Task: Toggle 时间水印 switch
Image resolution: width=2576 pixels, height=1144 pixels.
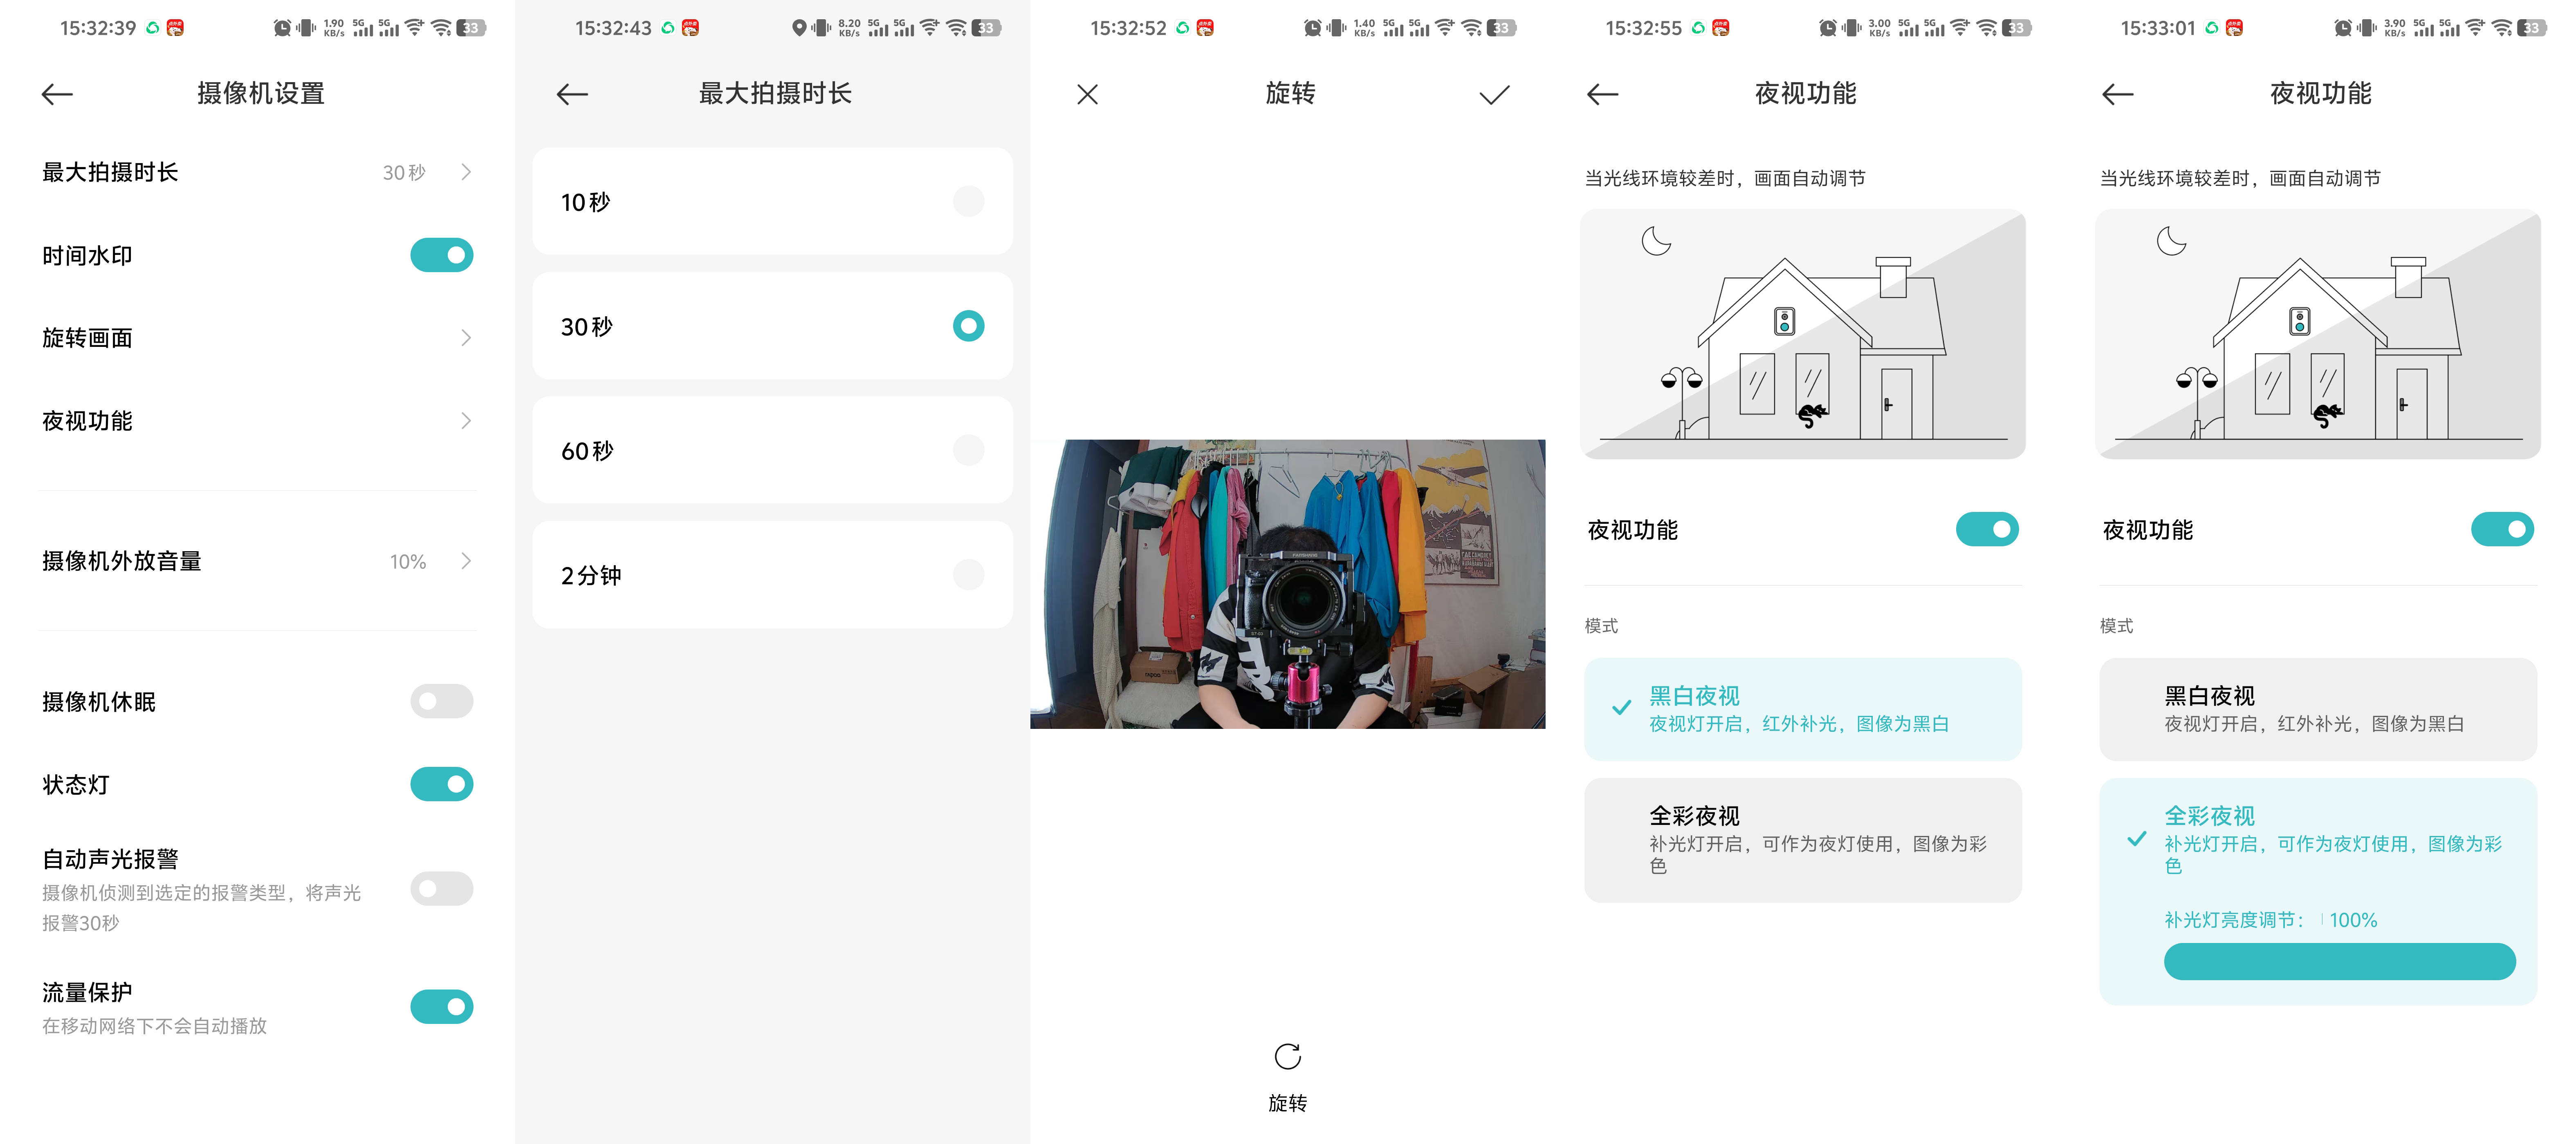Action: [x=441, y=255]
